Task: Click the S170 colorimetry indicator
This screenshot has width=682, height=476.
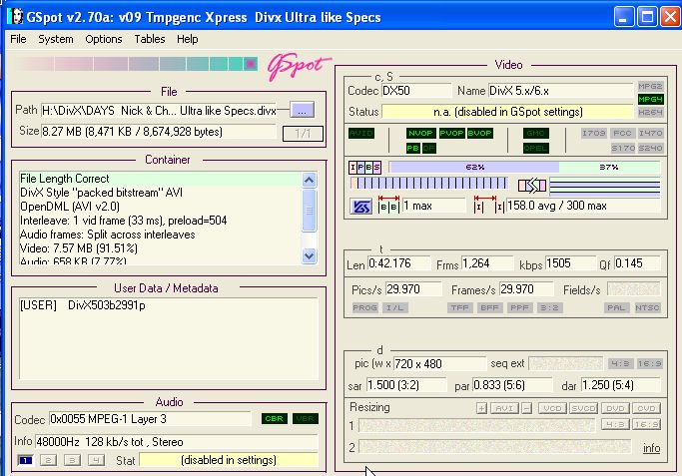Action: point(622,149)
